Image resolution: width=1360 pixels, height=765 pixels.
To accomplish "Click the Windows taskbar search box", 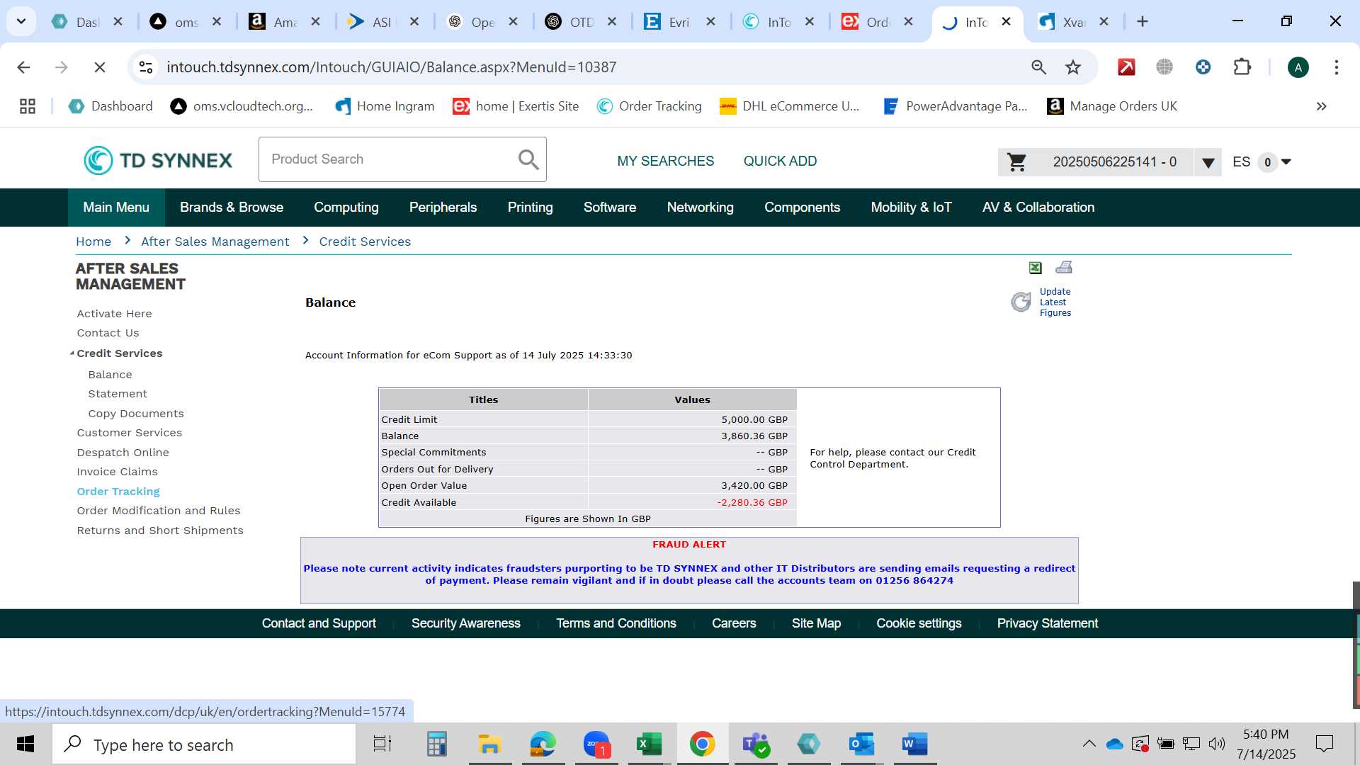I will [204, 744].
